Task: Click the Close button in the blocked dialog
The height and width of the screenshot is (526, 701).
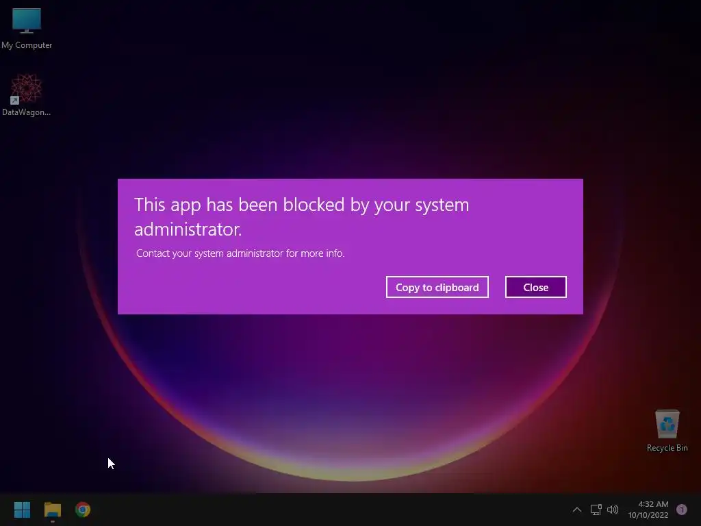Action: click(x=535, y=287)
